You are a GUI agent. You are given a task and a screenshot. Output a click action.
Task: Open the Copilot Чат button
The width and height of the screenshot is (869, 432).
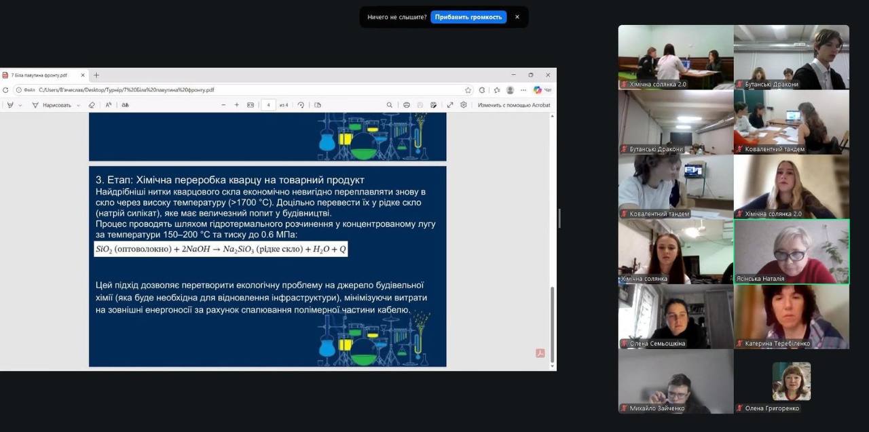click(542, 90)
